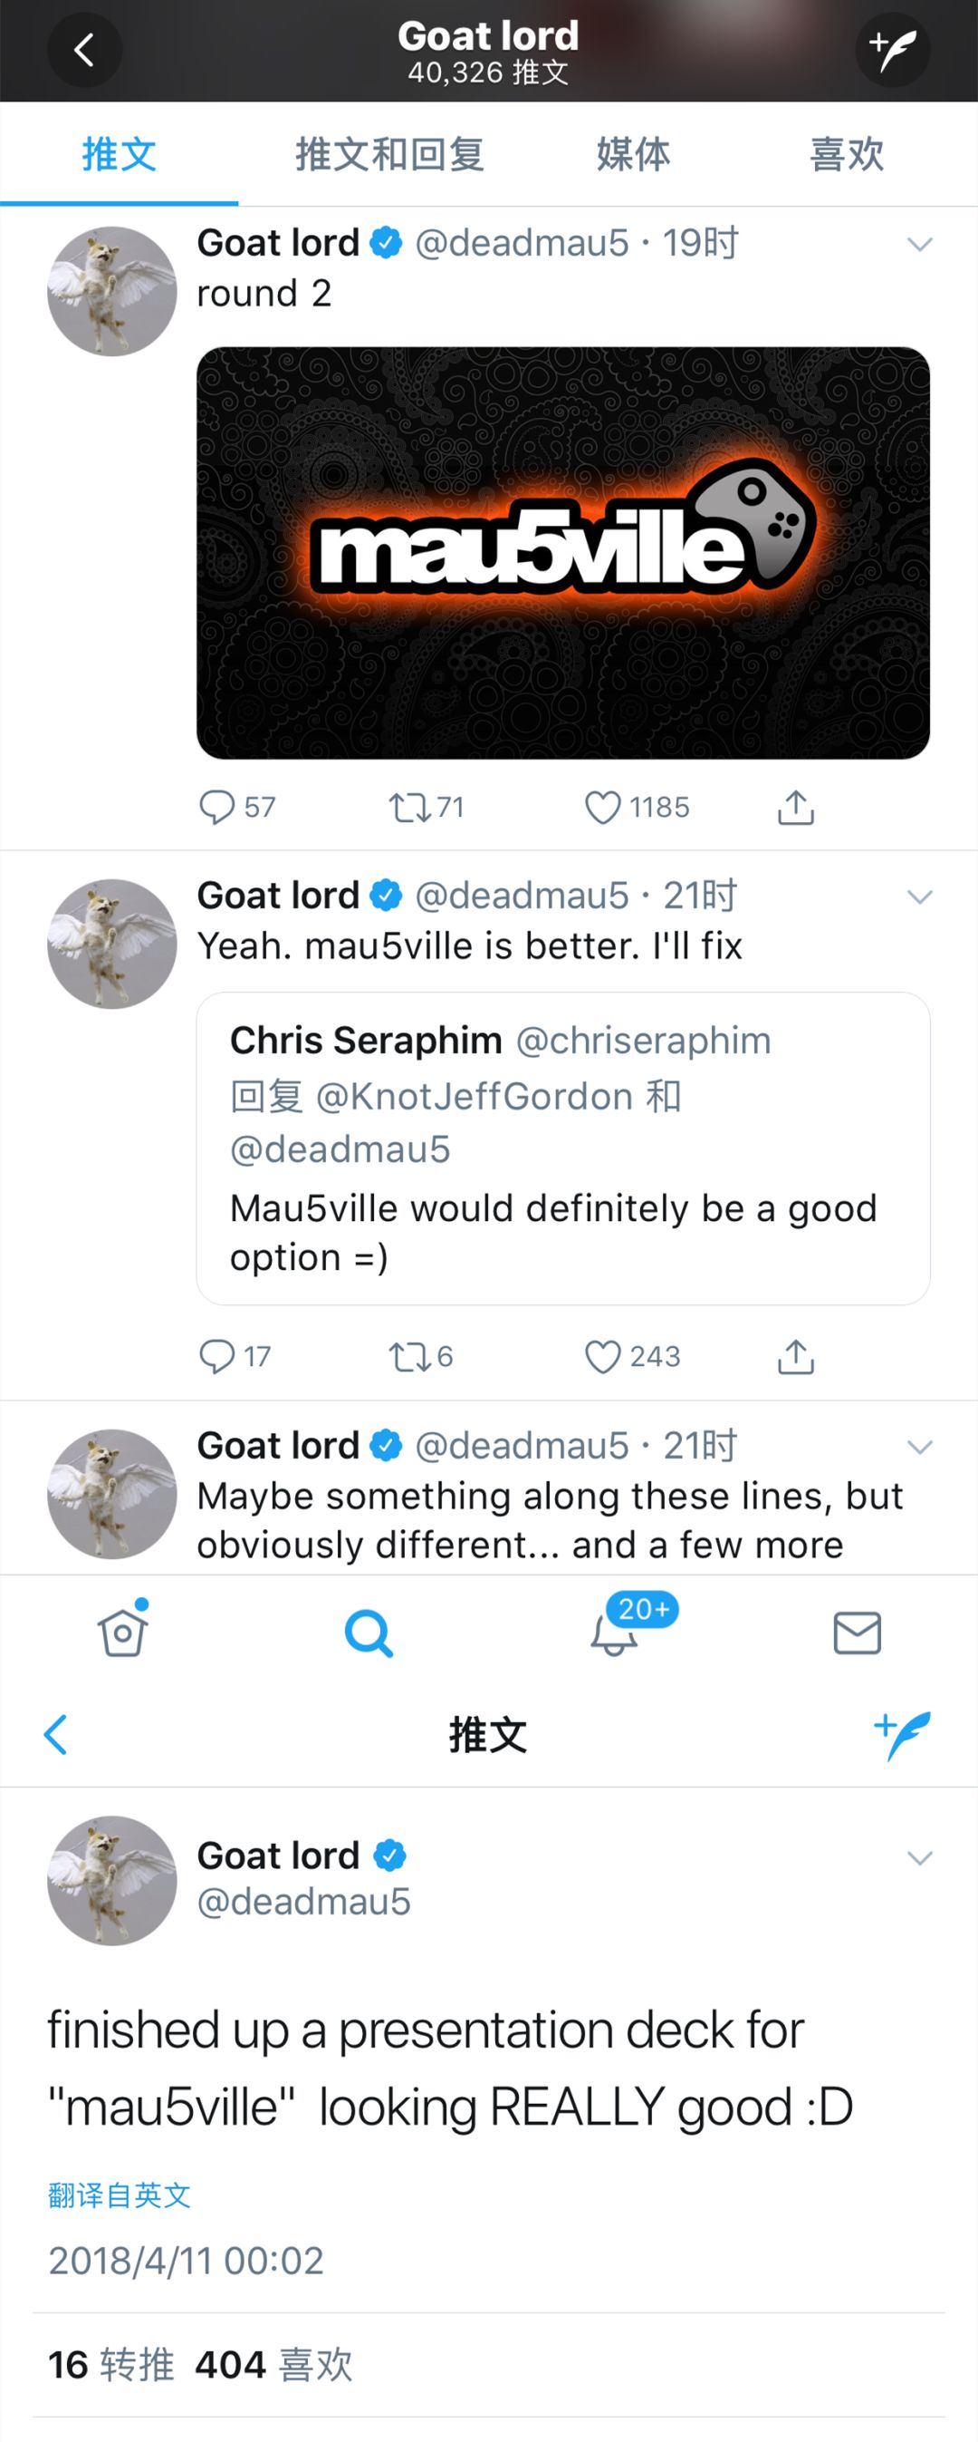Open chevron menu on the tweet detail view

(919, 1857)
